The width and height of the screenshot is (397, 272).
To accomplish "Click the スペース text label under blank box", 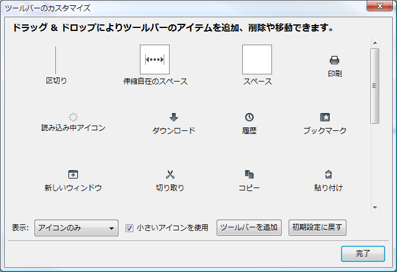I will pyautogui.click(x=258, y=82).
